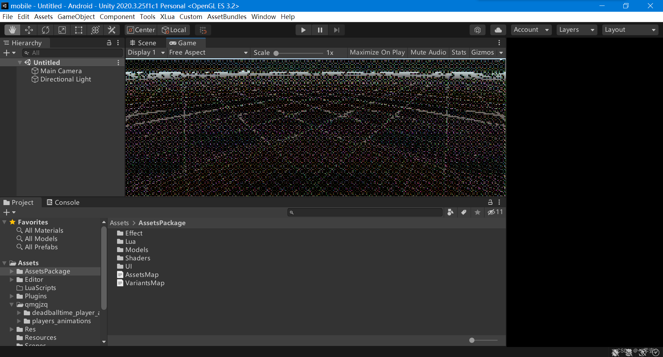
Task: Select the Move tool
Action: (29, 30)
